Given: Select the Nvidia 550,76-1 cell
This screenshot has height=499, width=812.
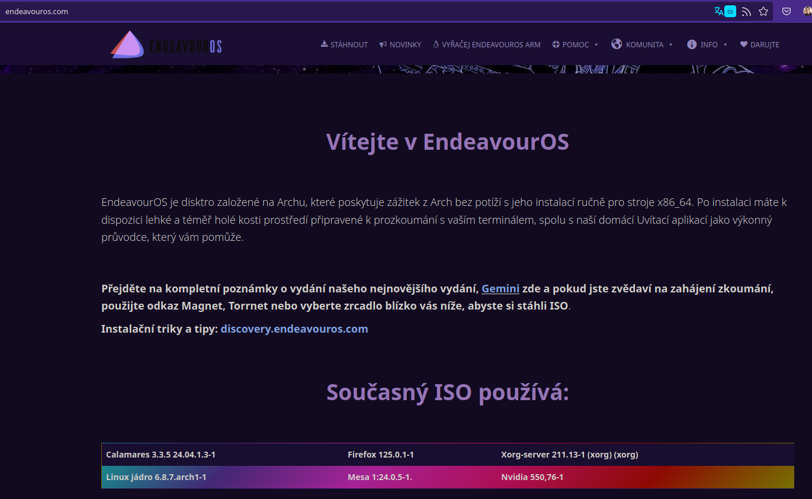Looking at the screenshot, I should click(645, 477).
